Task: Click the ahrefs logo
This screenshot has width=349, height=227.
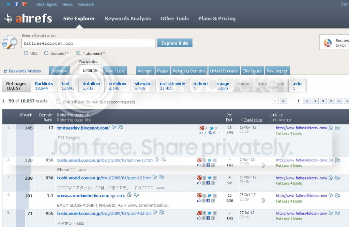Action: (29, 18)
